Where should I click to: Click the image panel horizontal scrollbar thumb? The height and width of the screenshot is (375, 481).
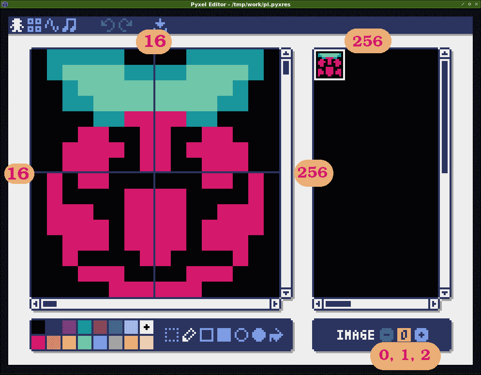(338, 304)
